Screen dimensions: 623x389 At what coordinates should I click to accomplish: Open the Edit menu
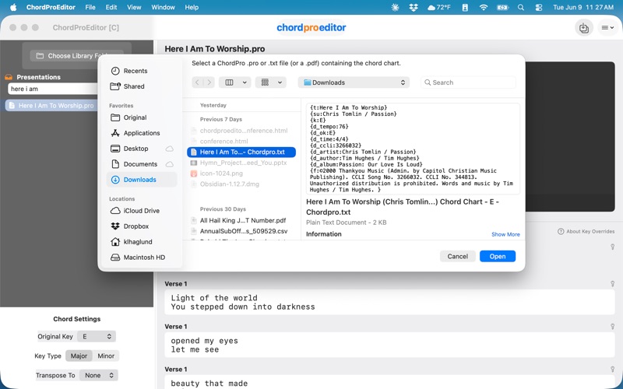(x=111, y=7)
